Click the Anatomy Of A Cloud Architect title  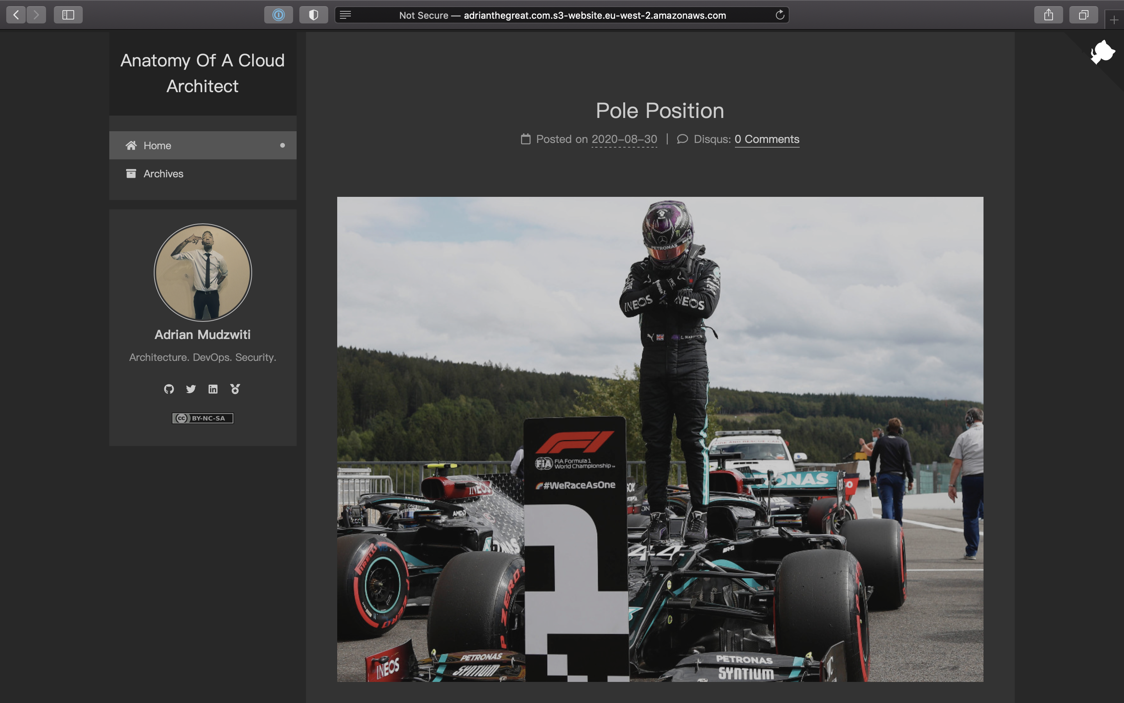[x=203, y=73]
